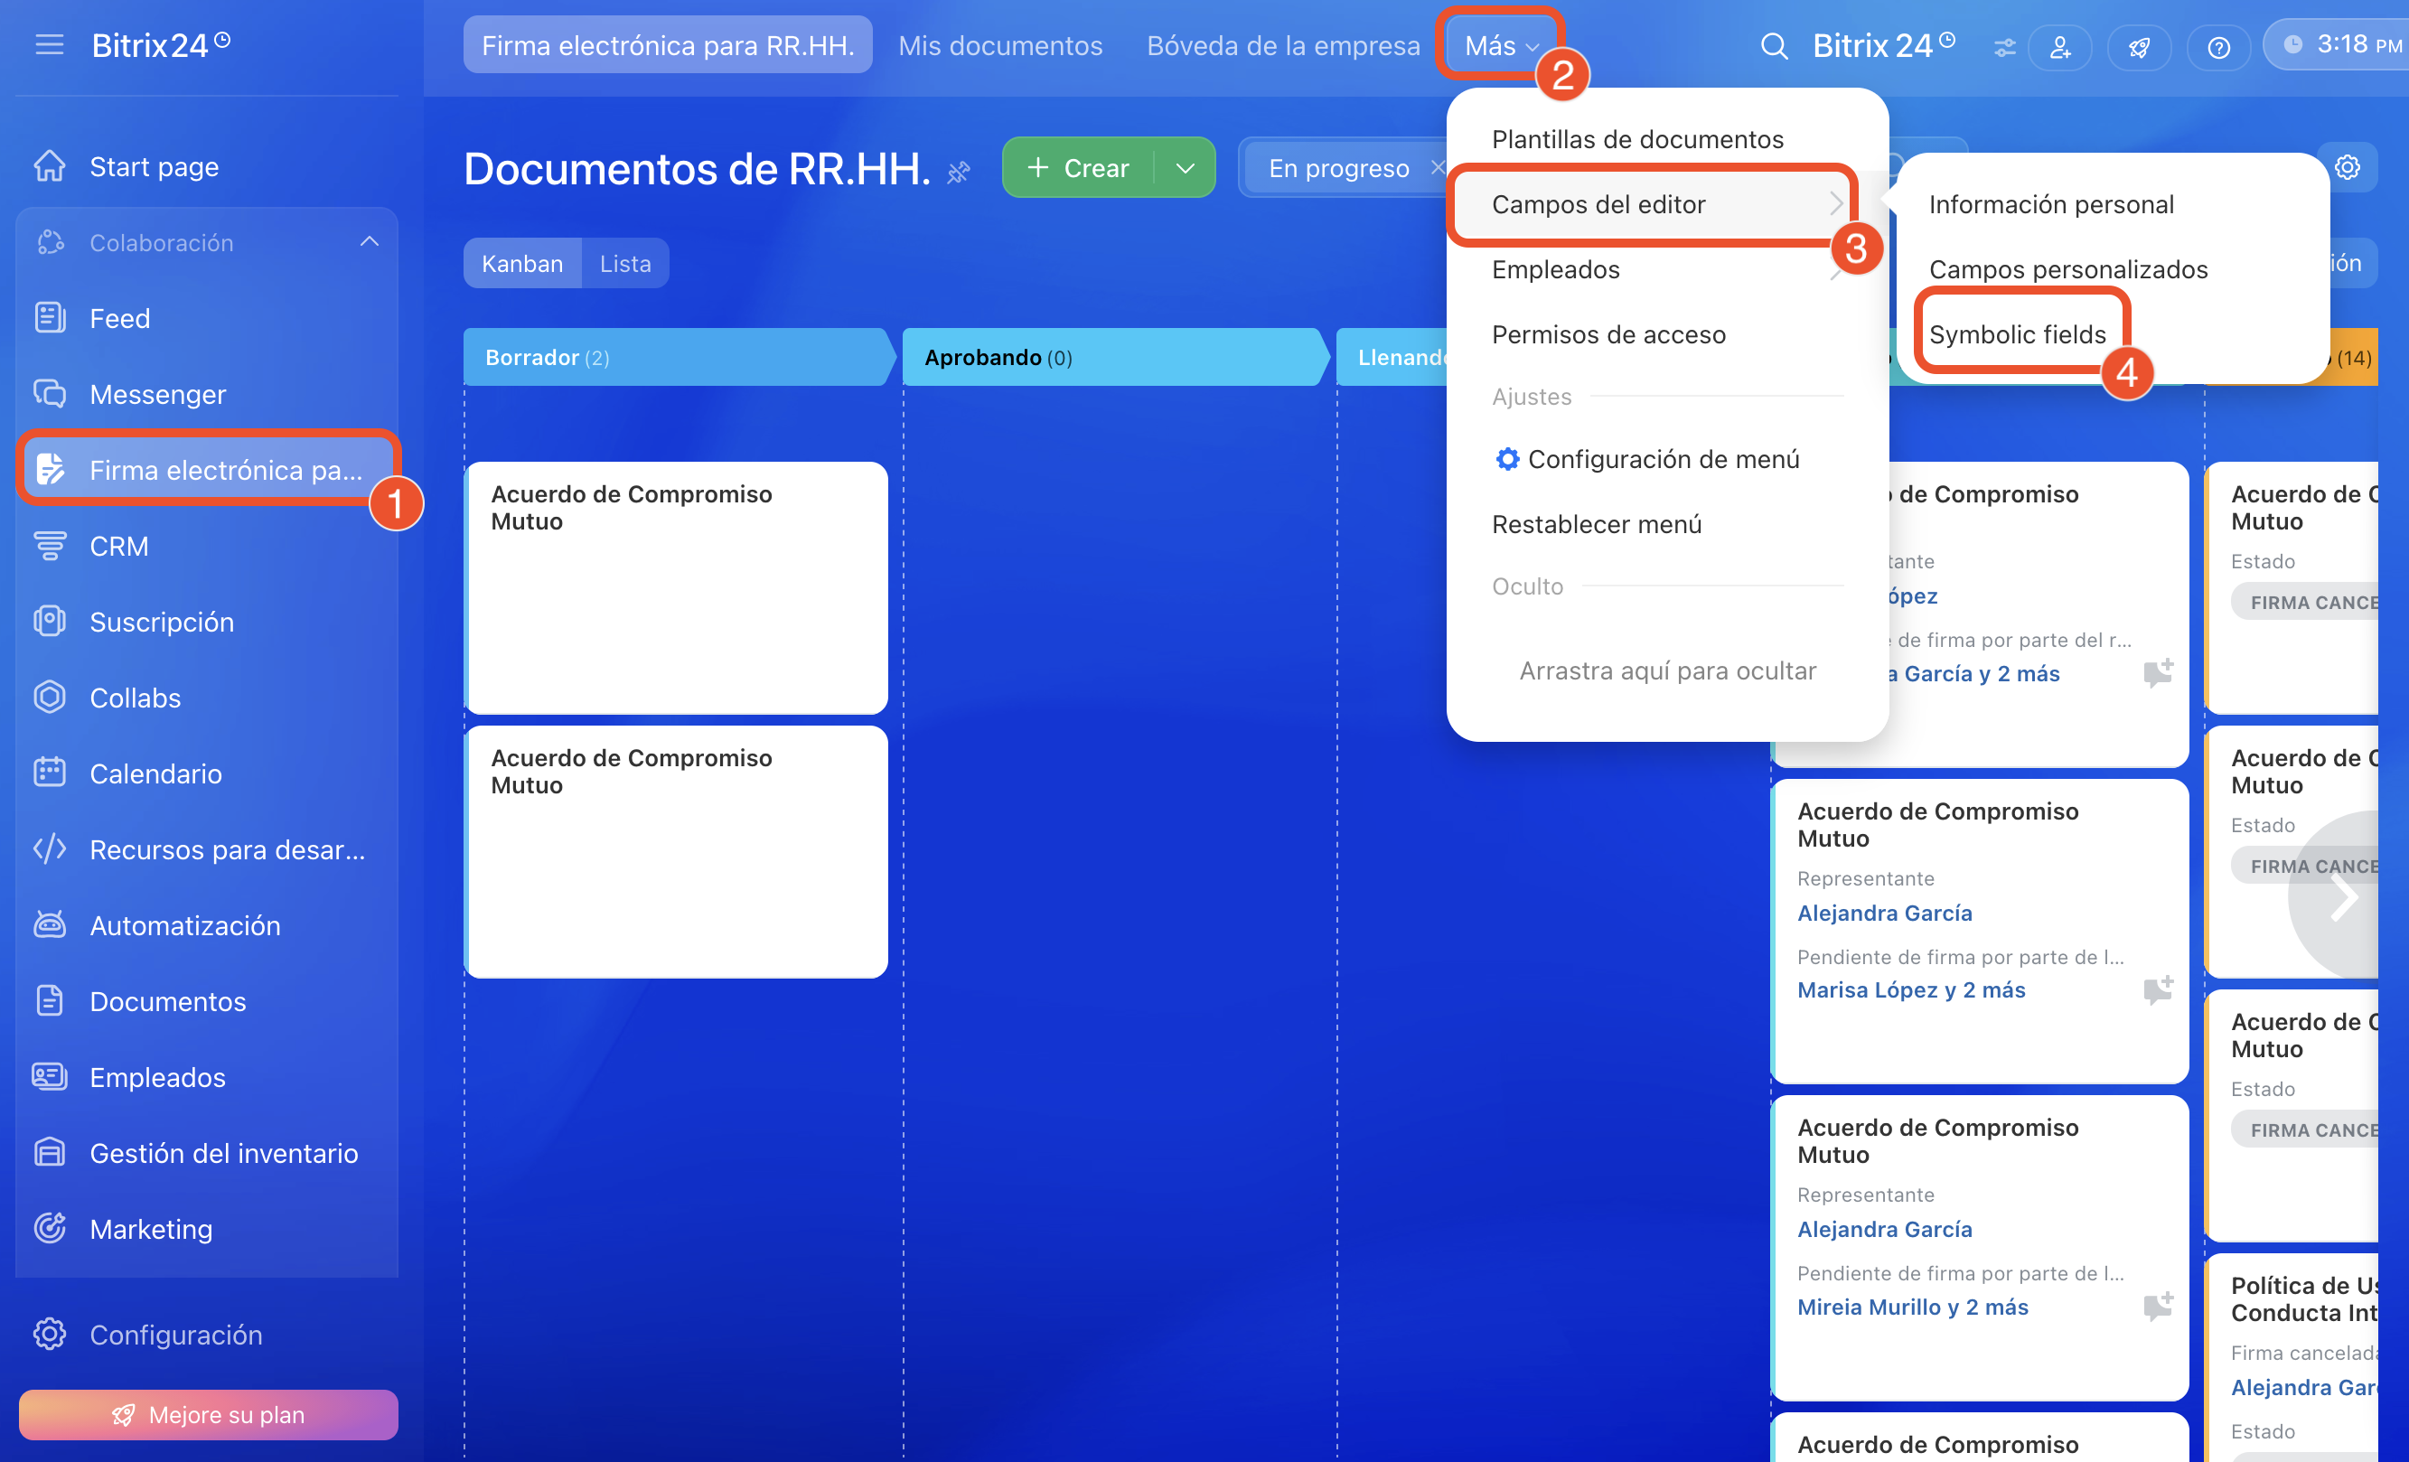Open kanban settings gear icon
The height and width of the screenshot is (1462, 2409).
[2348, 167]
